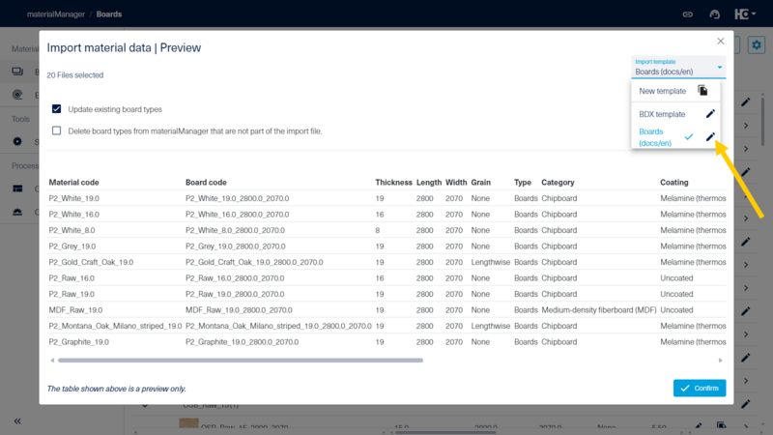Click materialManager in the breadcrumb

(46, 14)
